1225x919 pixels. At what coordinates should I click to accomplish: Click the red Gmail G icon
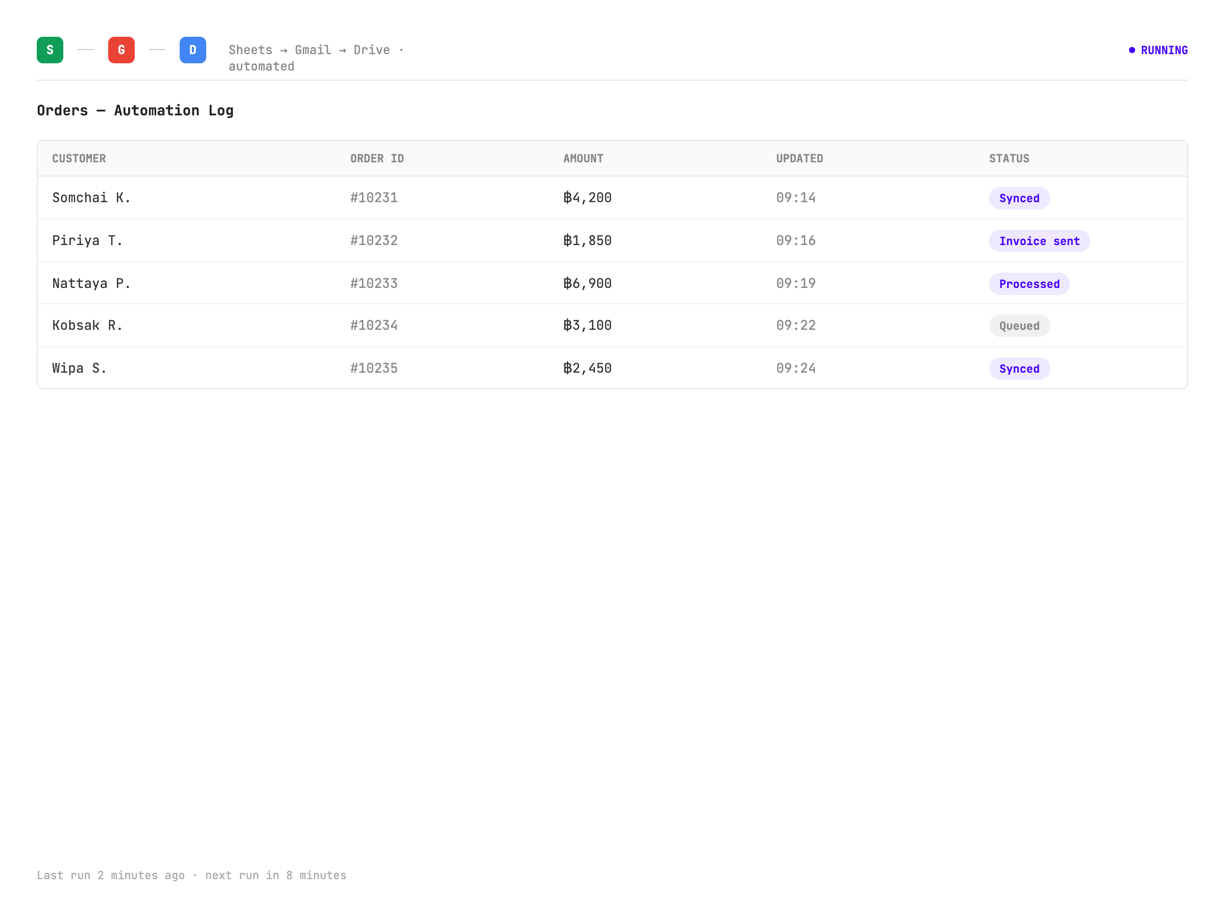[x=121, y=50]
